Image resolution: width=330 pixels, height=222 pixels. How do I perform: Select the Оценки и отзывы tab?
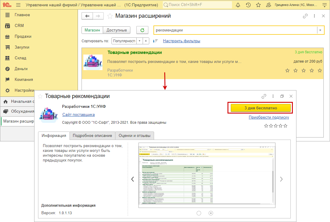point(135,136)
